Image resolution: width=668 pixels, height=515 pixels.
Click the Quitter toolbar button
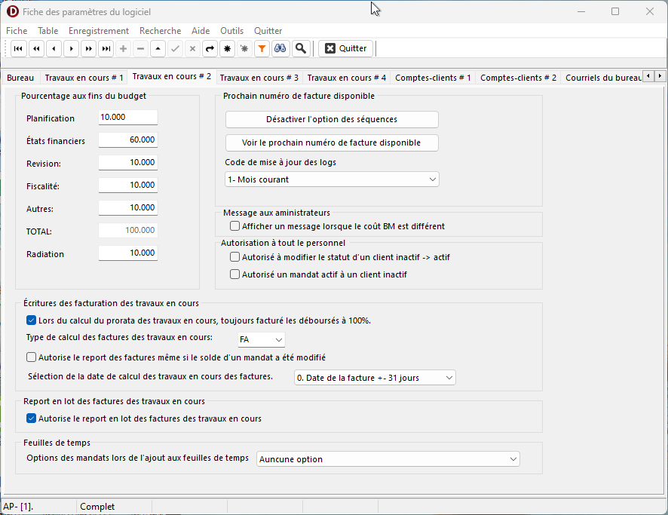[x=346, y=48]
